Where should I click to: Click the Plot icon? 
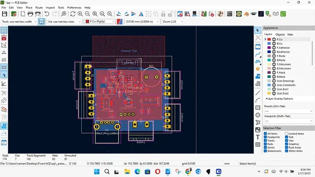click(x=38, y=14)
